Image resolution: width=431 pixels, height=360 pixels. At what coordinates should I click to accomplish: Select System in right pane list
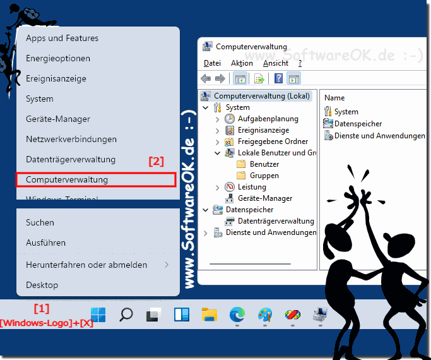click(346, 112)
